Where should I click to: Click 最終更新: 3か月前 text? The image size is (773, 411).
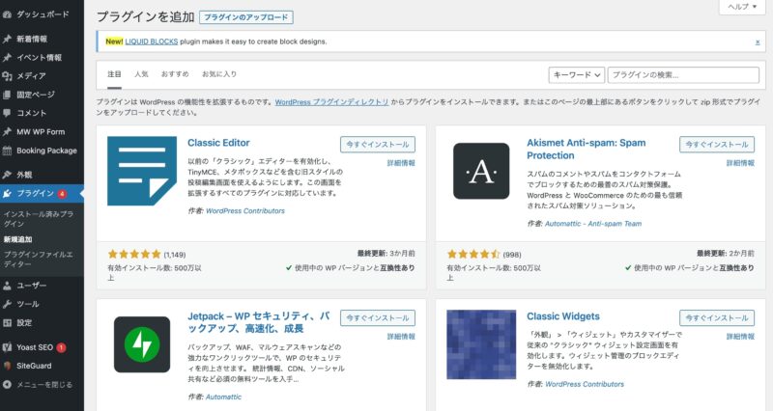point(386,254)
